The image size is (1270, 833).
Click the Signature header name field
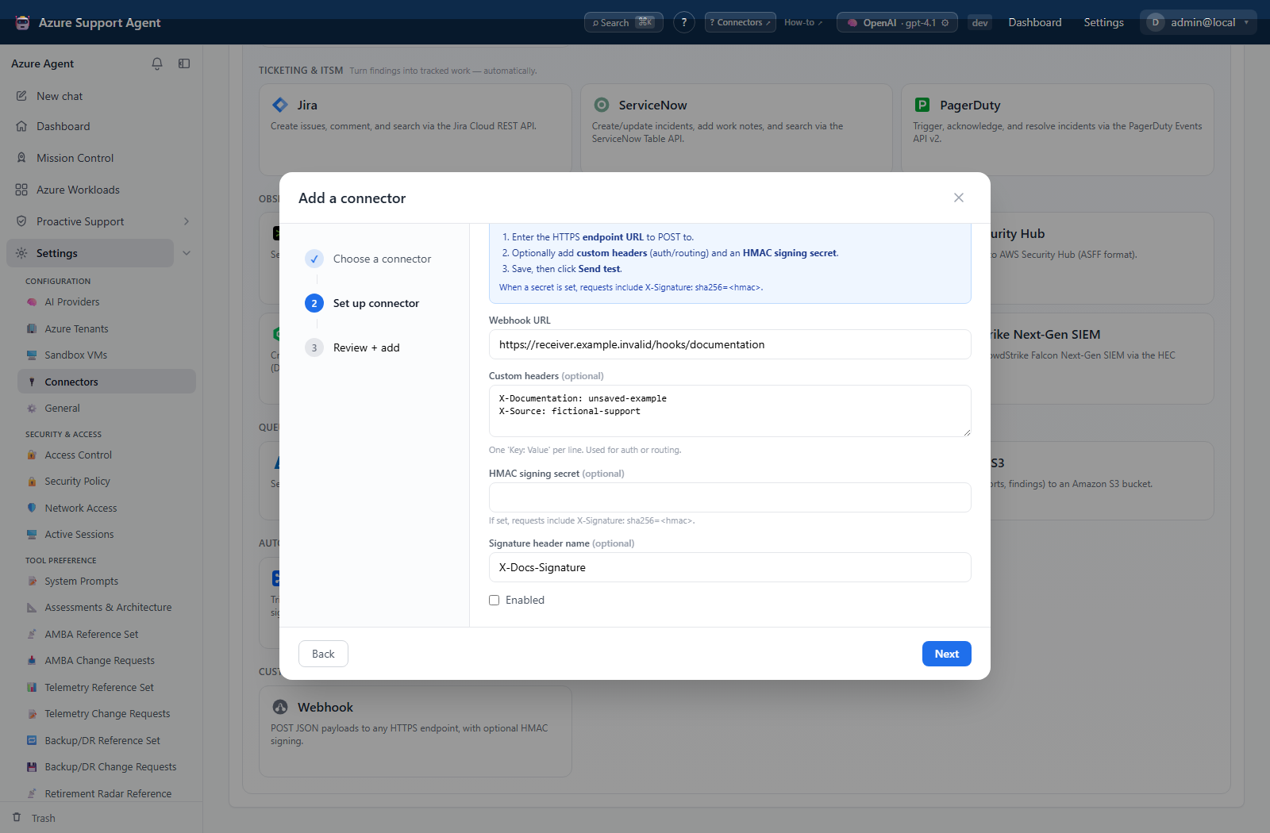coord(730,567)
